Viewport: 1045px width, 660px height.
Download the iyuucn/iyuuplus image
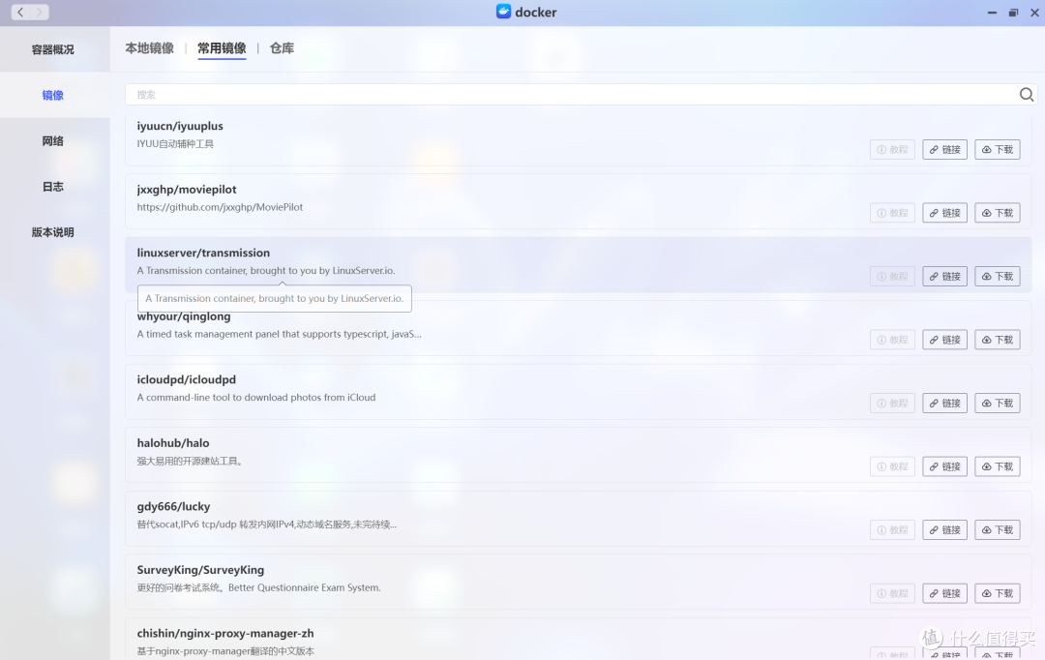coord(998,149)
